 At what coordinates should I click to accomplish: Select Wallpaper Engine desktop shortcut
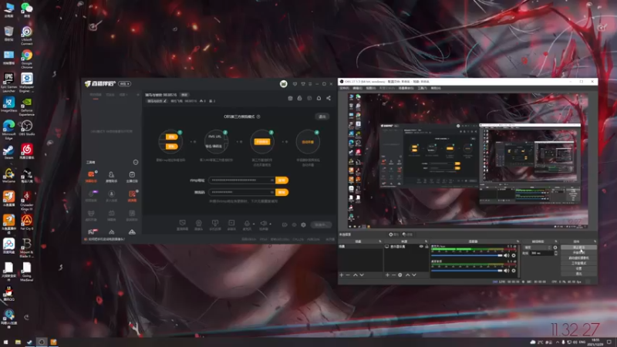point(27,83)
